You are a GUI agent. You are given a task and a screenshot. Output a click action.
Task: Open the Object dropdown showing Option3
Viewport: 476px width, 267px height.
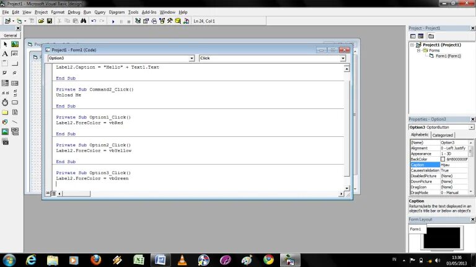(192, 58)
